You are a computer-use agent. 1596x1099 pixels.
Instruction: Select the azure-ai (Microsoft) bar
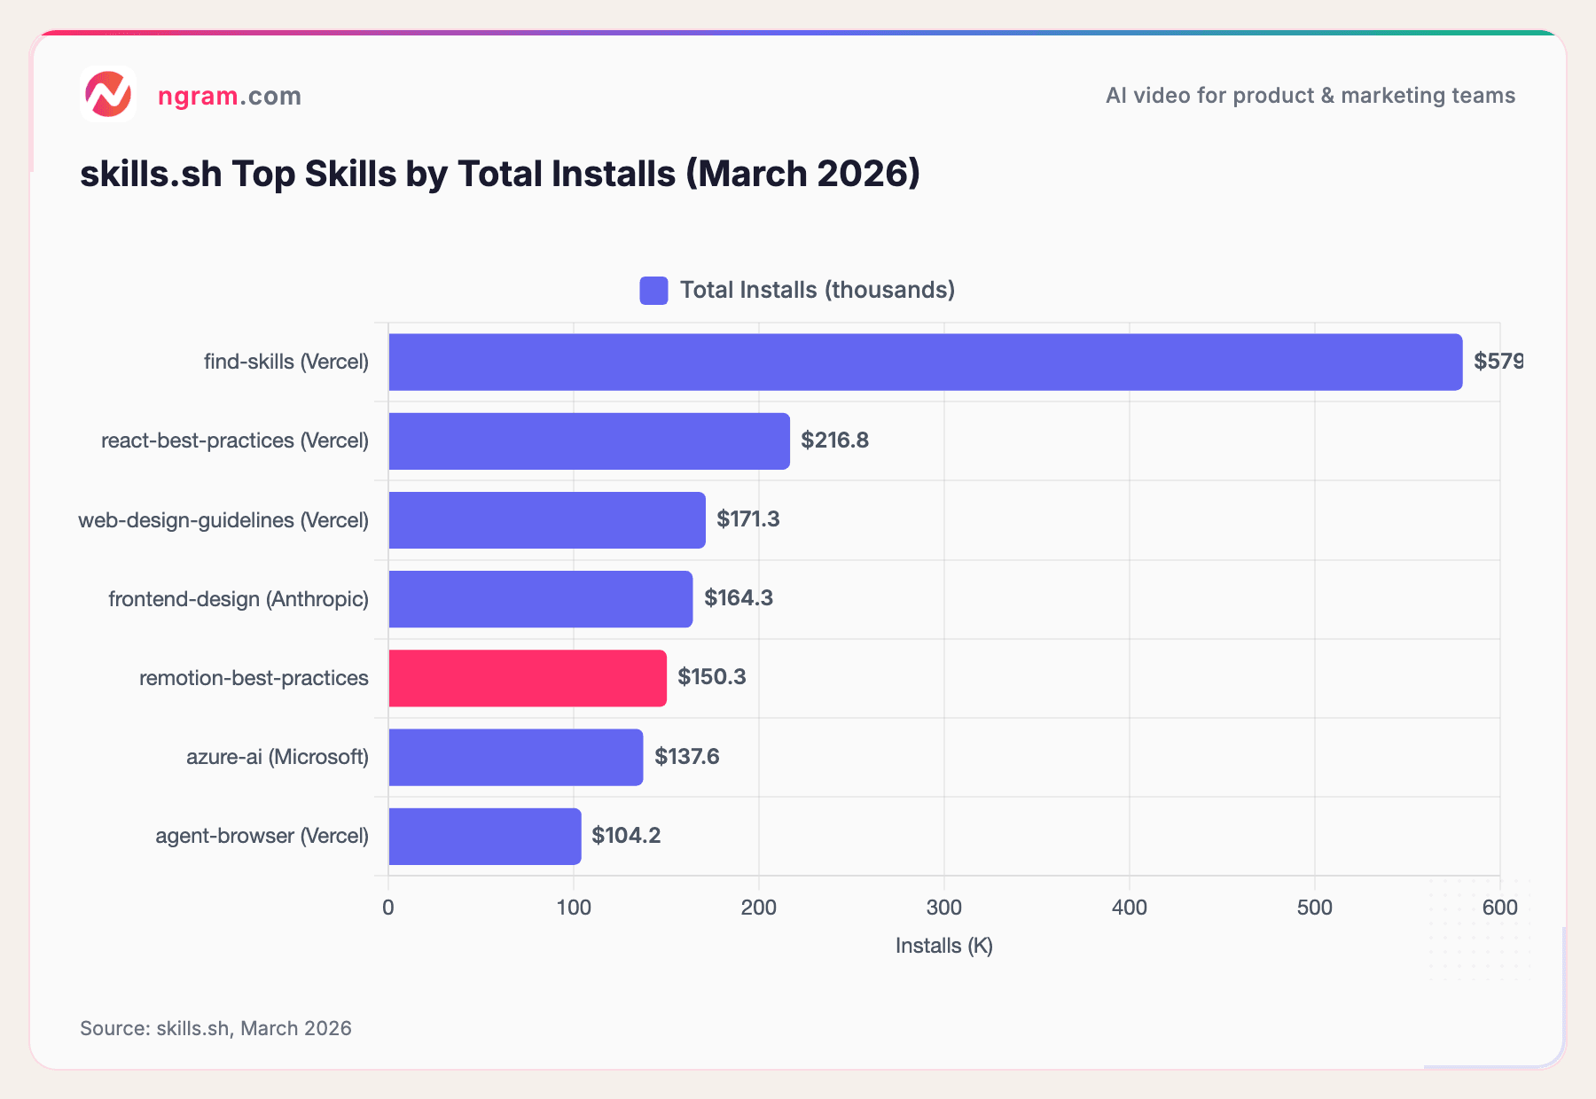click(514, 757)
